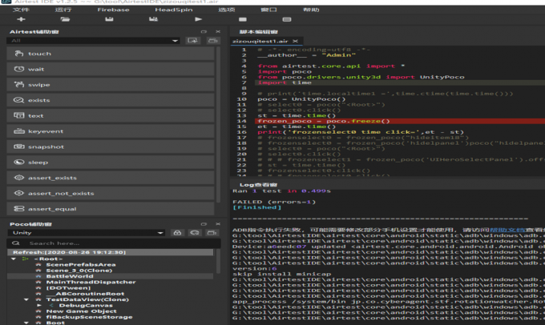Open the 文件 menu
545x325 pixels.
[21, 10]
